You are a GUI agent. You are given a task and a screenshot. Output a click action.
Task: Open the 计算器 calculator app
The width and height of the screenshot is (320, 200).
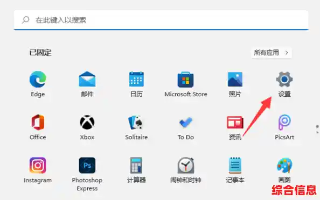136,166
